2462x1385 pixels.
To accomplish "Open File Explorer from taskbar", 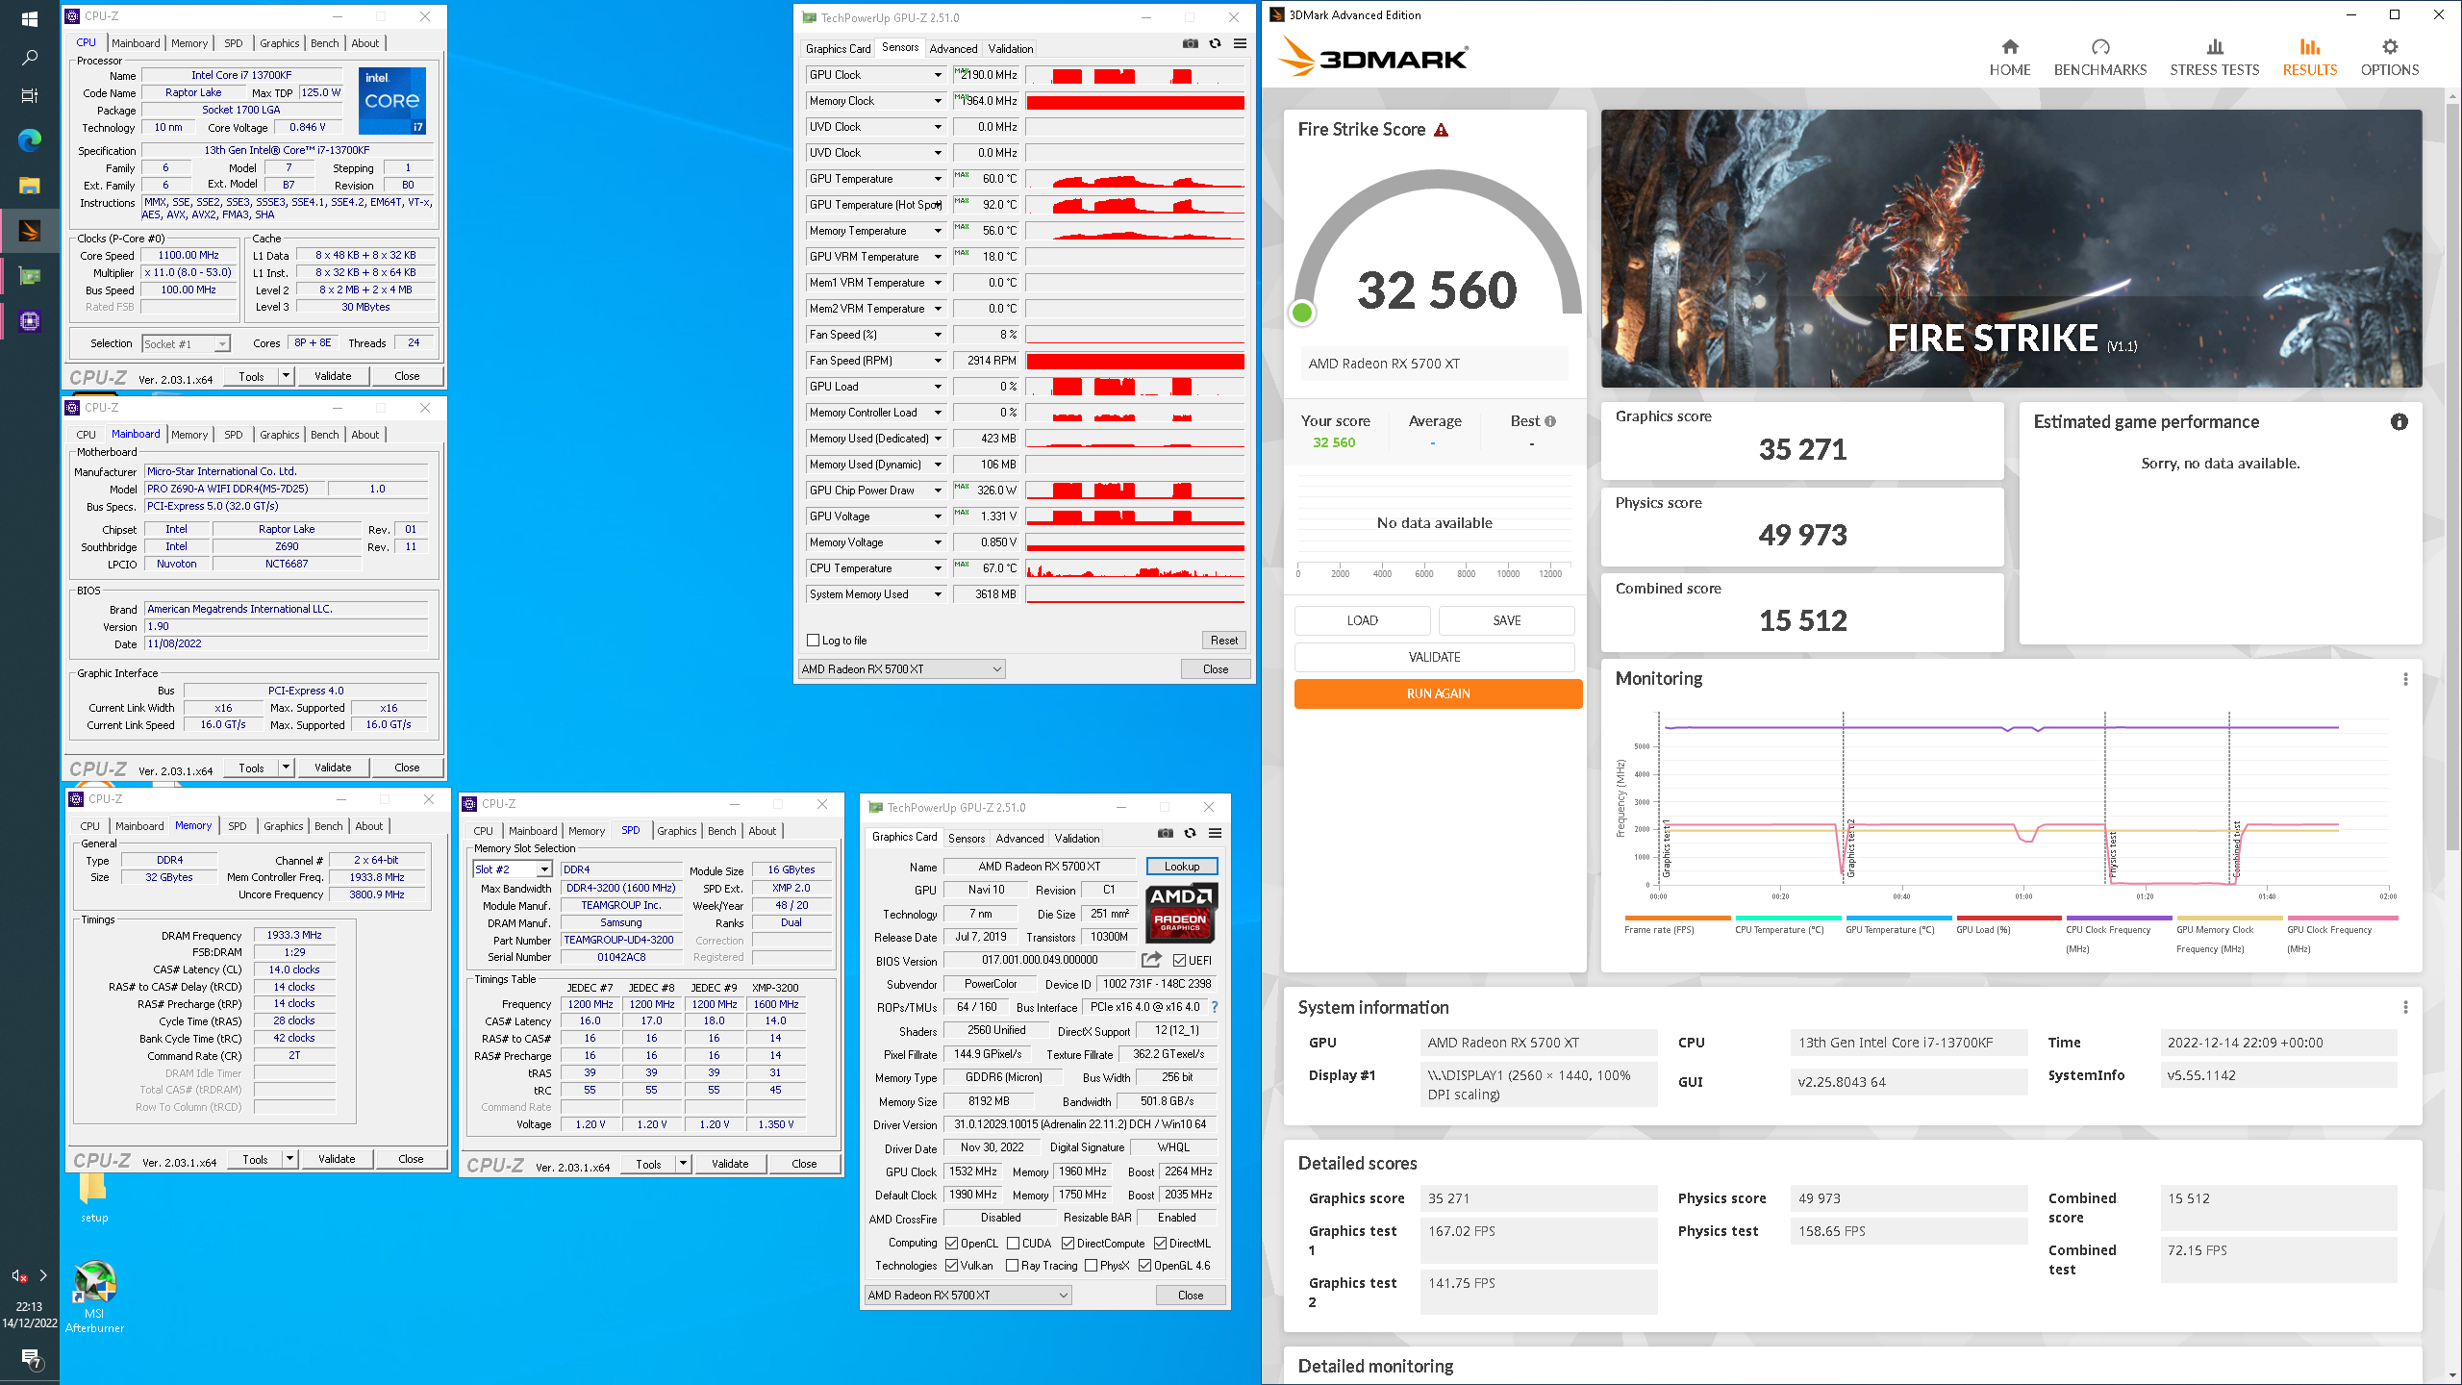I will (29, 186).
